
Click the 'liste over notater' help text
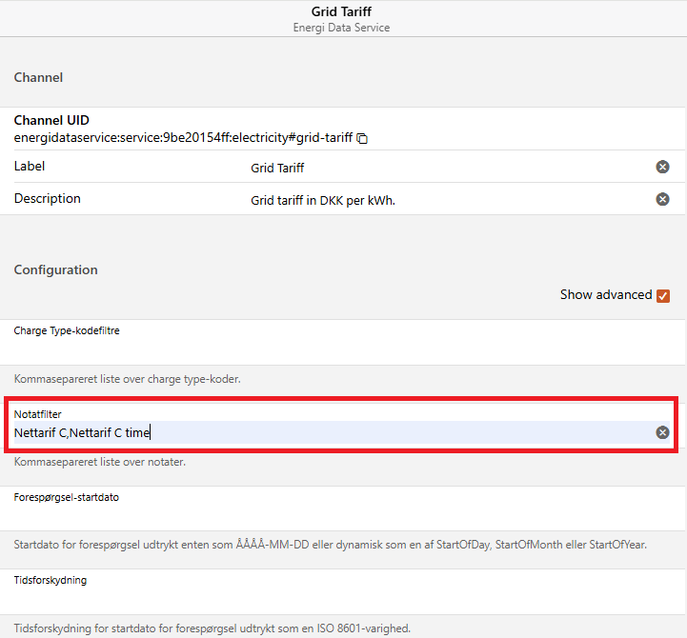click(x=99, y=462)
